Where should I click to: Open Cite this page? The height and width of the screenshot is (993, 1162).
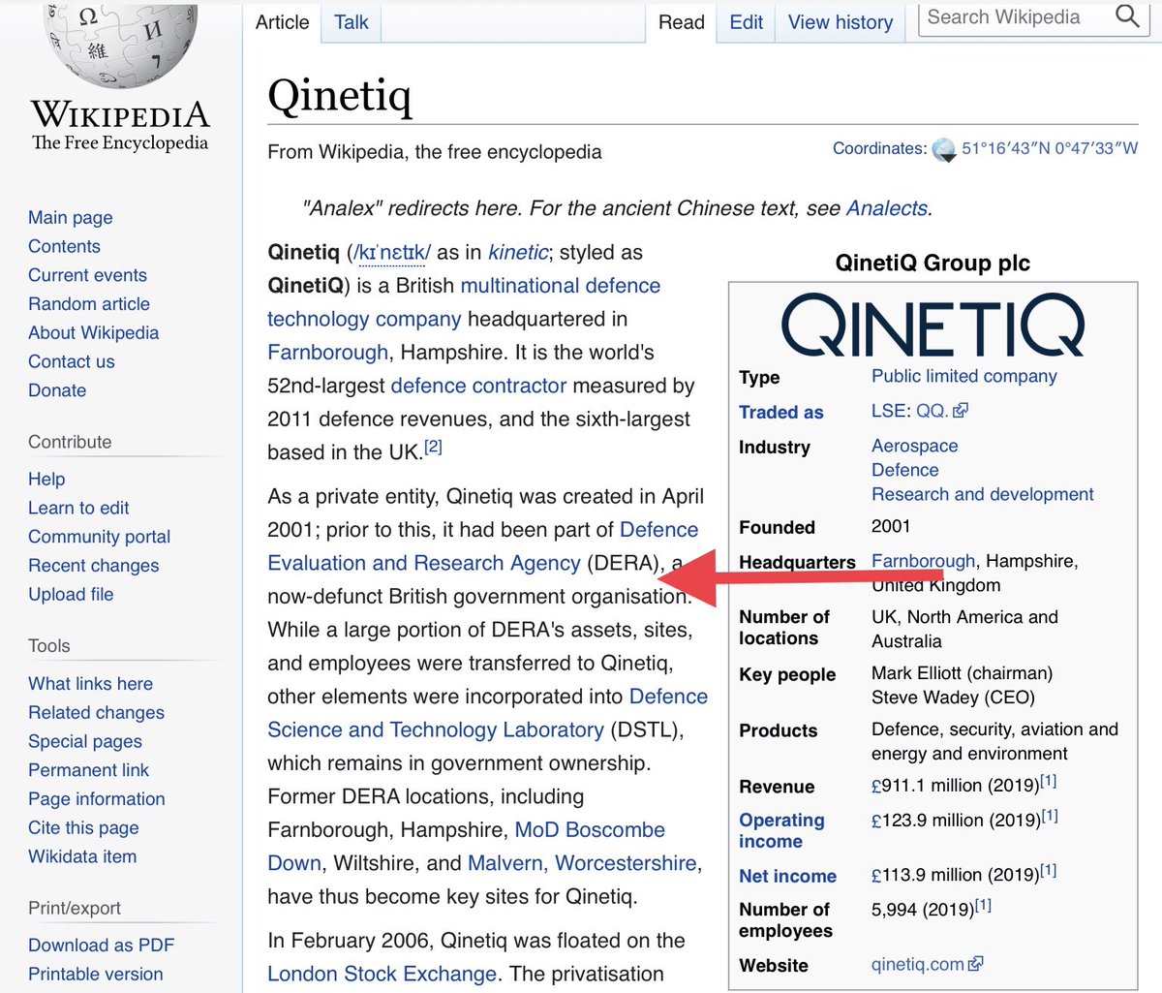pyautogui.click(x=83, y=827)
